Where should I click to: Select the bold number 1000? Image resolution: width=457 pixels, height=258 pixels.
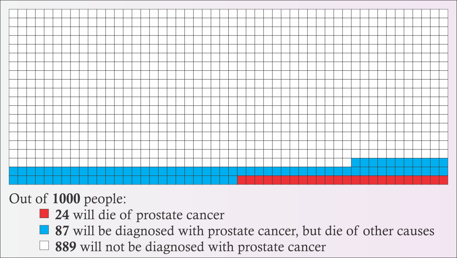tap(66, 199)
